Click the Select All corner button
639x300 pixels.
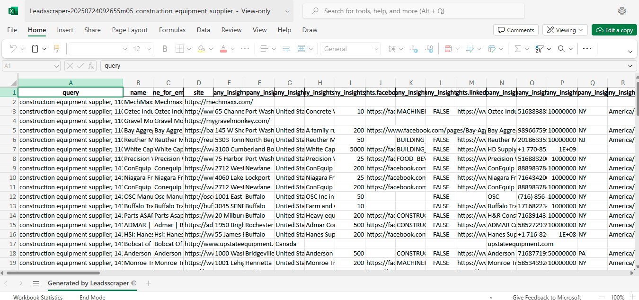click(x=9, y=83)
